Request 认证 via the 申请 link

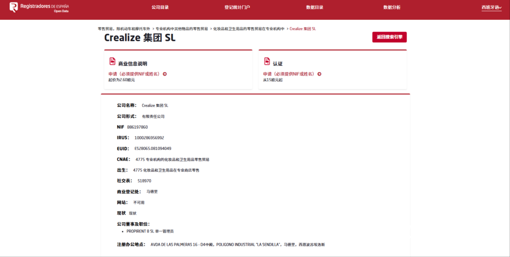tap(289, 74)
